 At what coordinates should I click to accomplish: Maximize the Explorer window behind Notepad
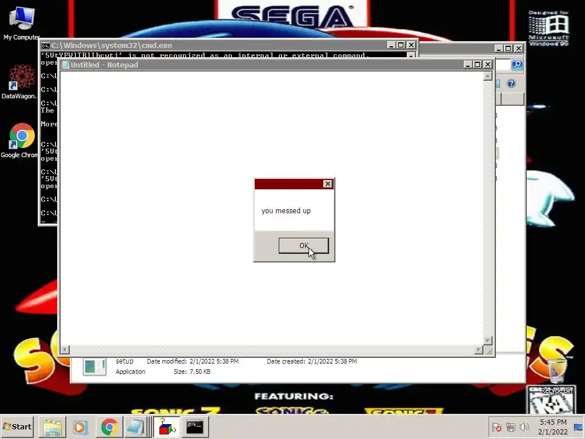(x=508, y=49)
